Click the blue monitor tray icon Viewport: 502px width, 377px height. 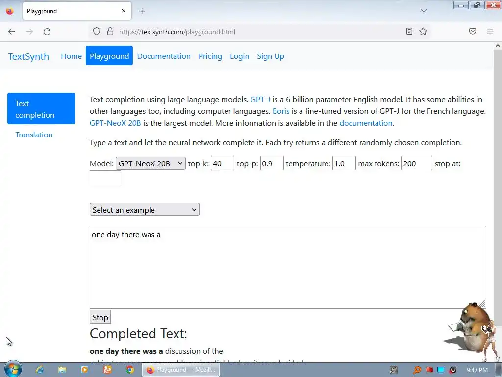pos(441,370)
